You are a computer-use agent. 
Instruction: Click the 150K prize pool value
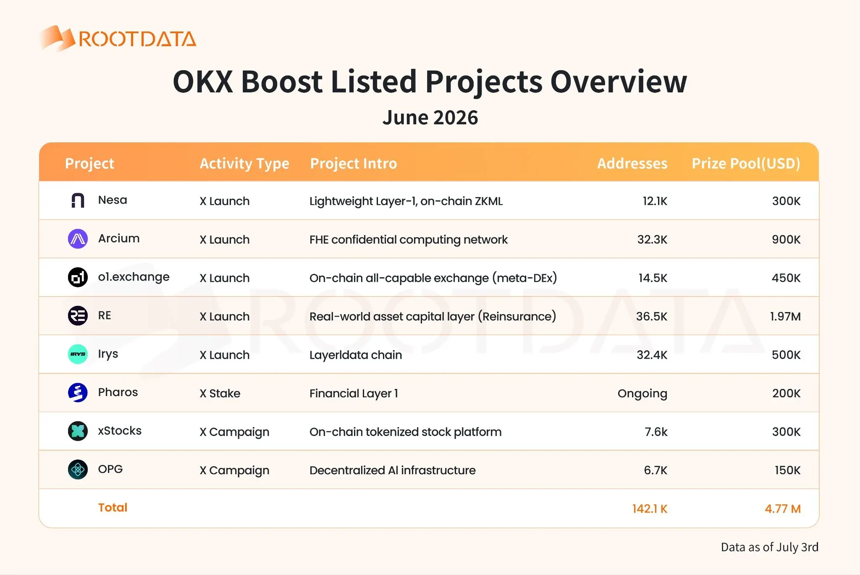788,470
